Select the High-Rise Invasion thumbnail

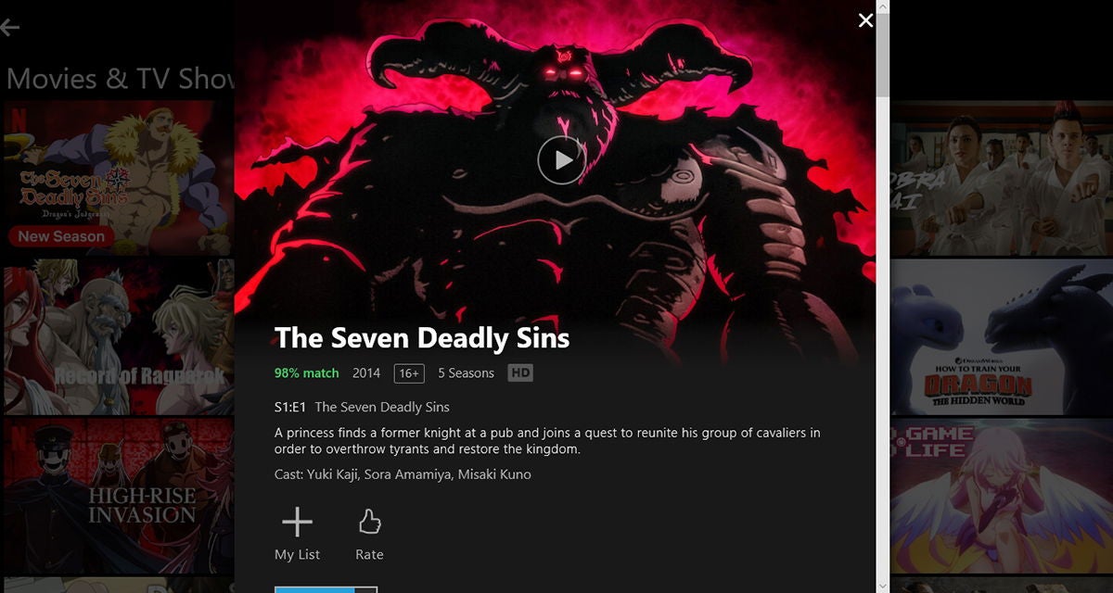click(119, 495)
